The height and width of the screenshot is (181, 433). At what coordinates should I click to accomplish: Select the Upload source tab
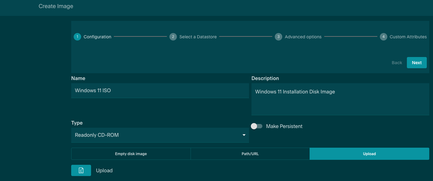coord(369,154)
